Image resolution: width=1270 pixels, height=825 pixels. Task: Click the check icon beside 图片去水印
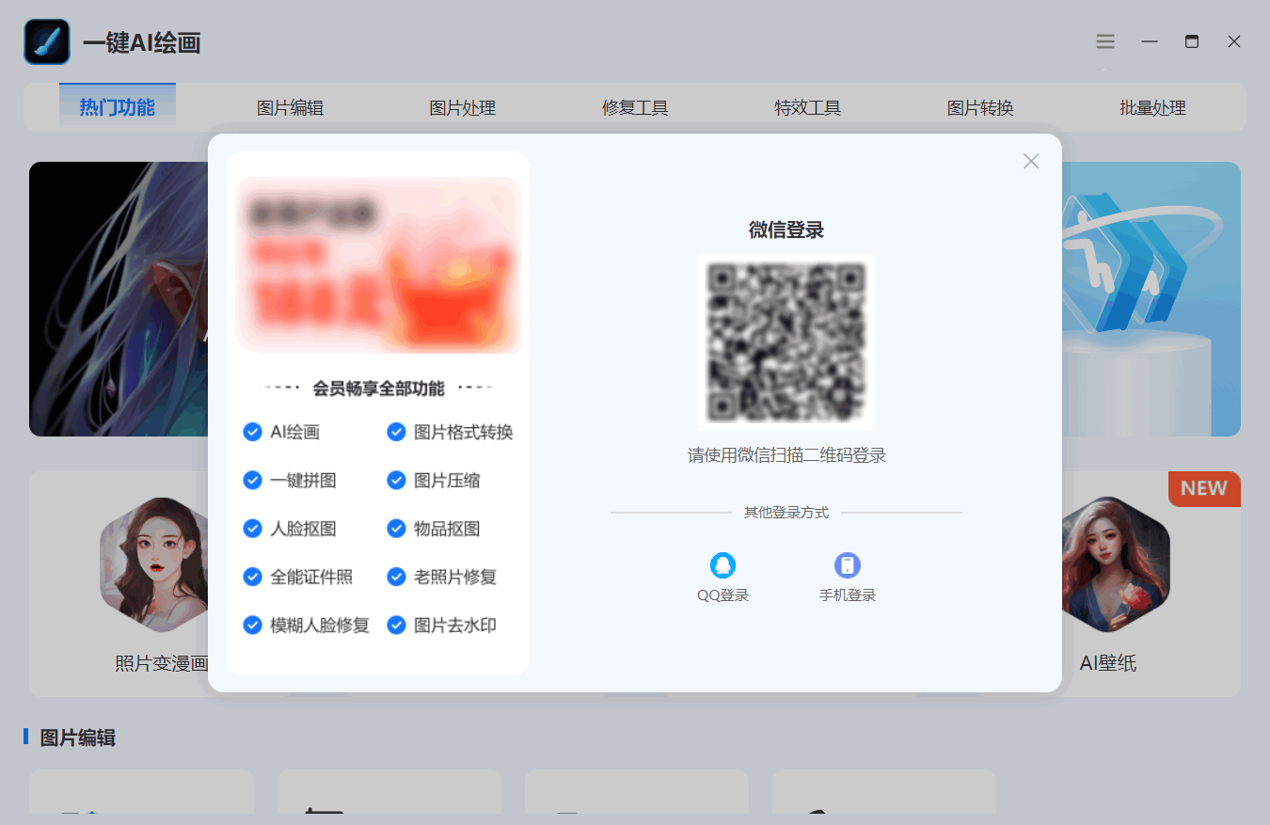click(x=396, y=625)
